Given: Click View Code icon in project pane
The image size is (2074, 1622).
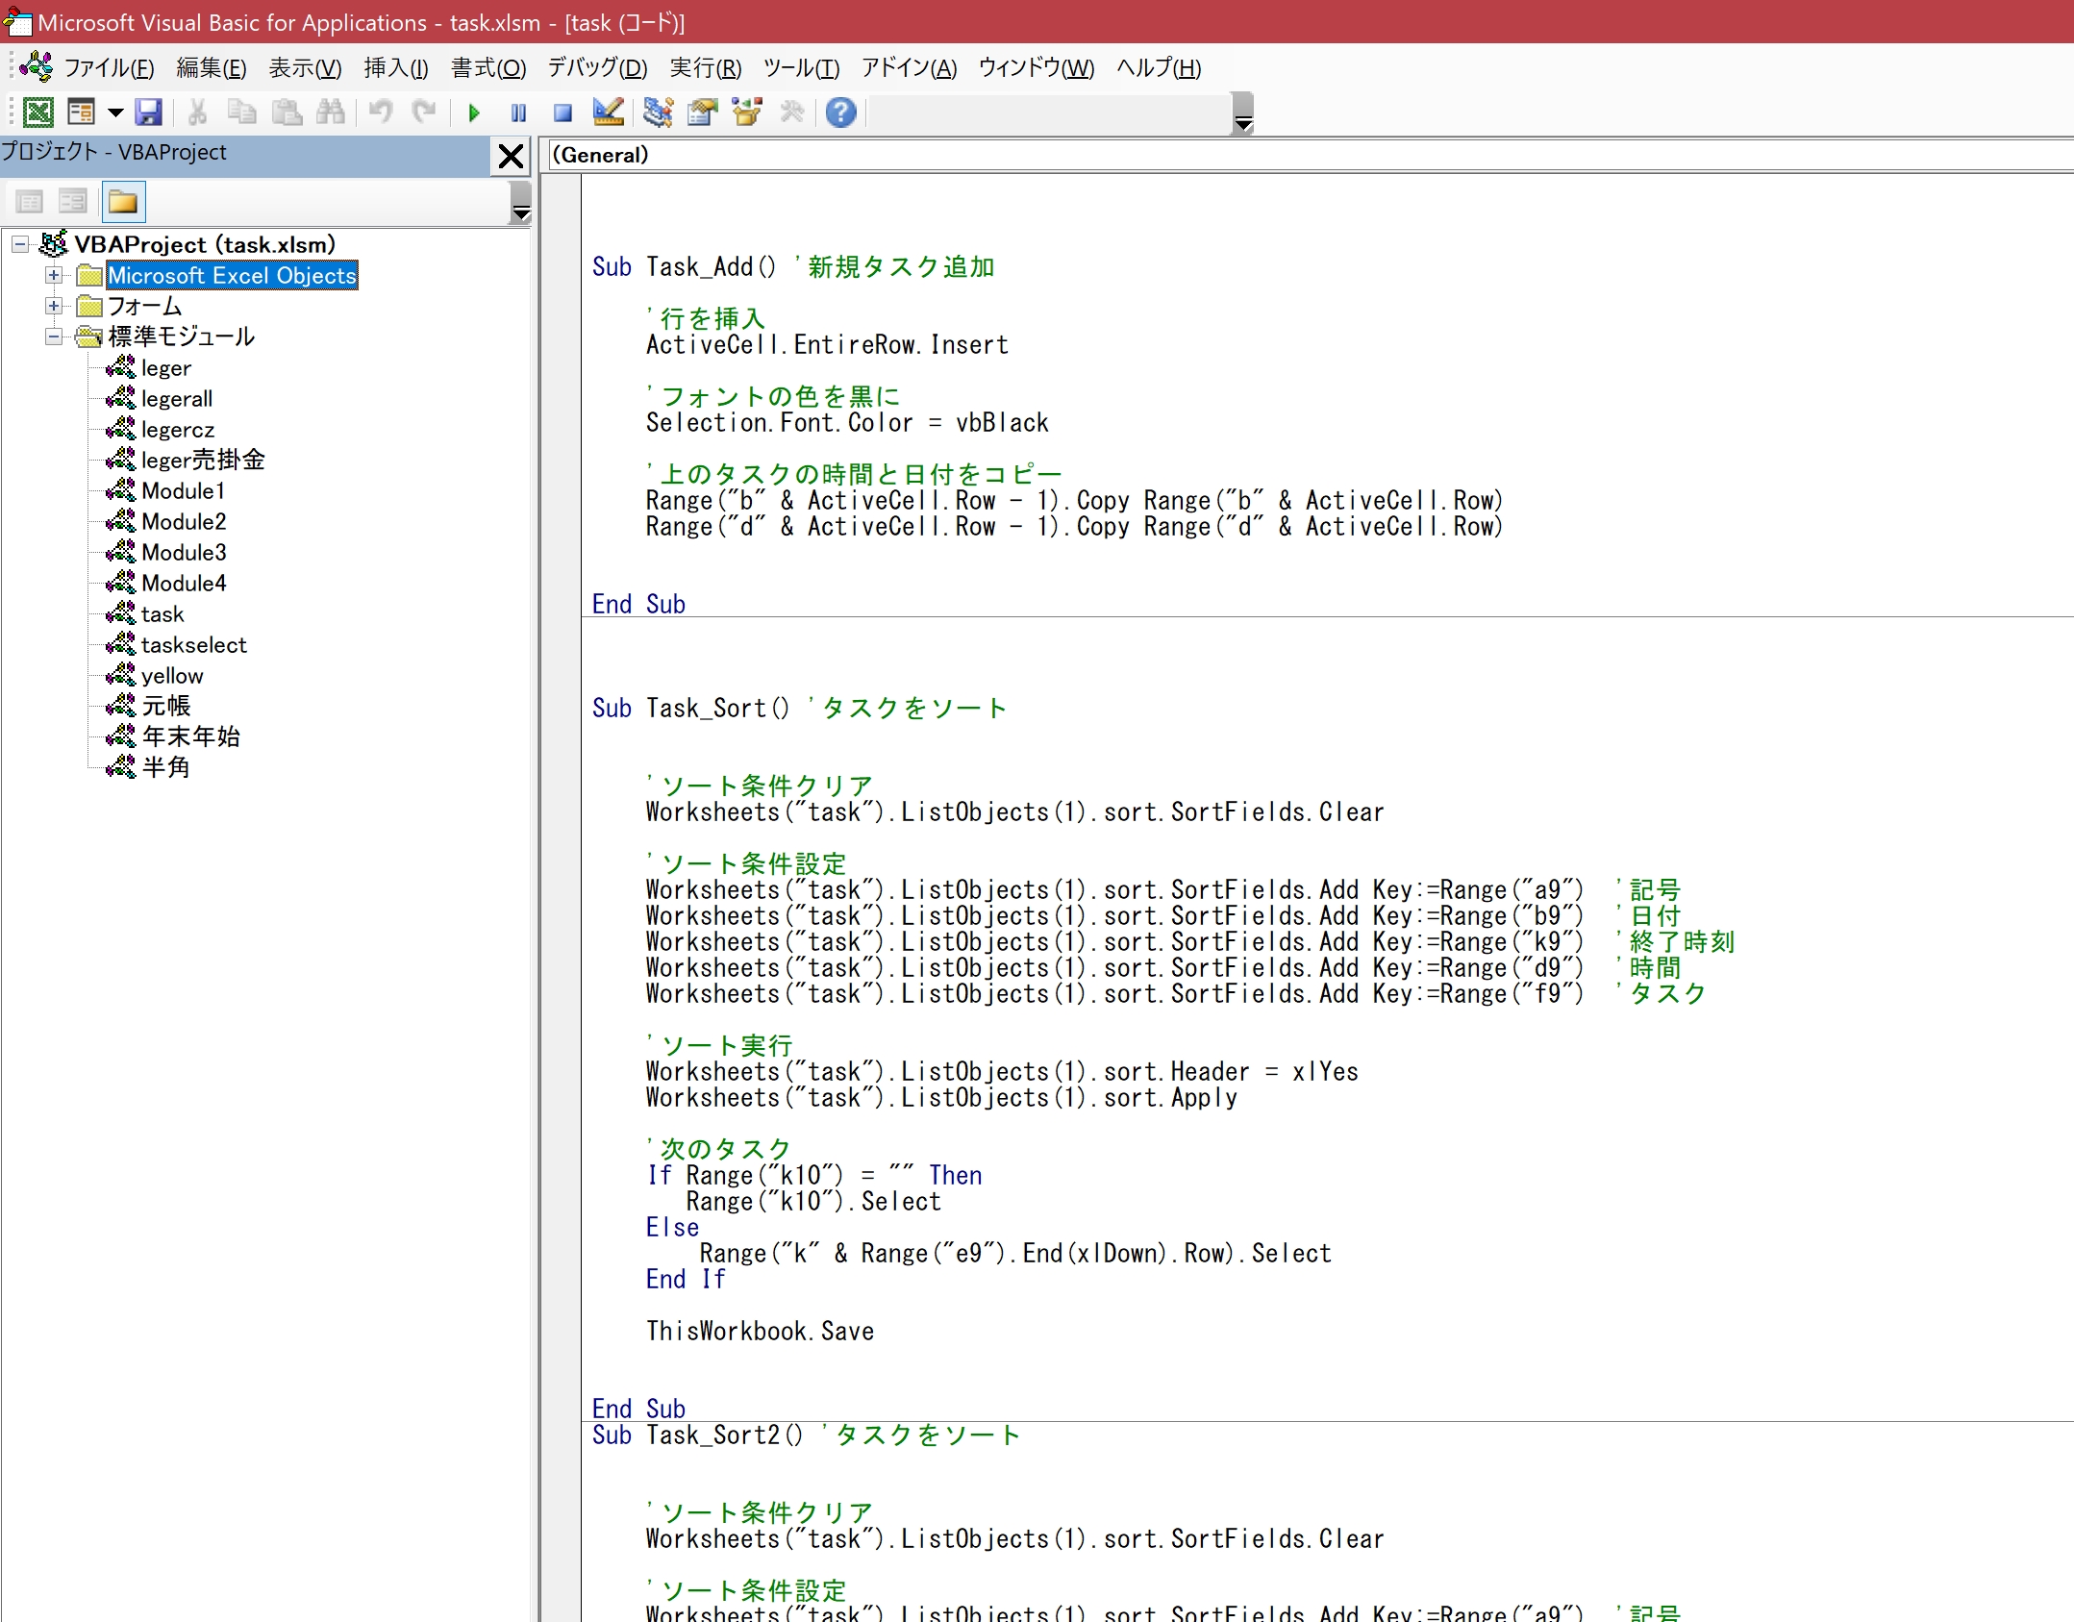Looking at the screenshot, I should (x=30, y=202).
